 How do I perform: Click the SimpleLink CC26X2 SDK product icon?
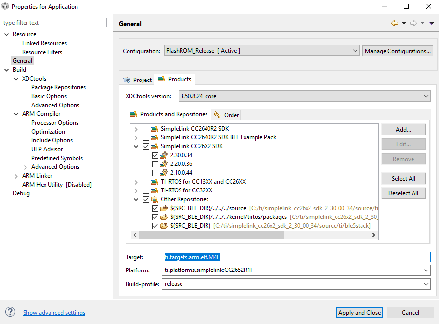coord(155,147)
